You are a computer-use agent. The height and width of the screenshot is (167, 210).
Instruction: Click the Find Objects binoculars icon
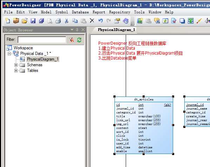[x=157, y=21]
